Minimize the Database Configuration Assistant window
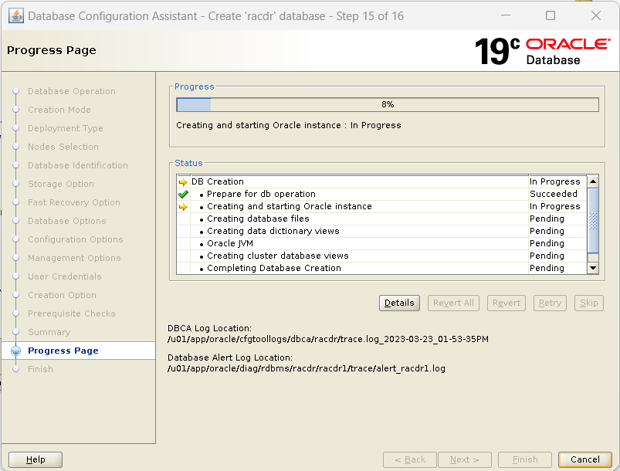The image size is (620, 471). coord(506,15)
